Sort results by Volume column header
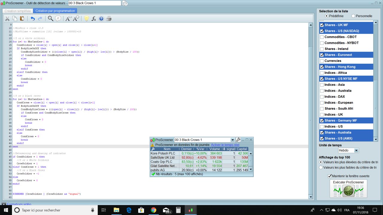The width and height of the screenshot is (383, 215). (x=215, y=149)
